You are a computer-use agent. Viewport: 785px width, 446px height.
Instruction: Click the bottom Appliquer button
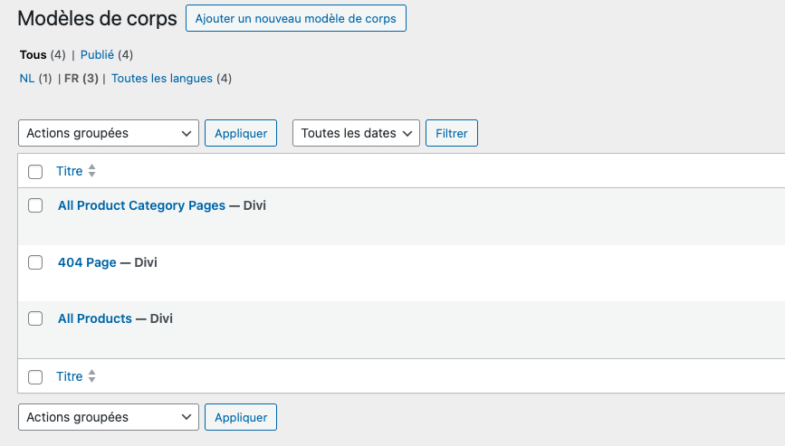(241, 417)
